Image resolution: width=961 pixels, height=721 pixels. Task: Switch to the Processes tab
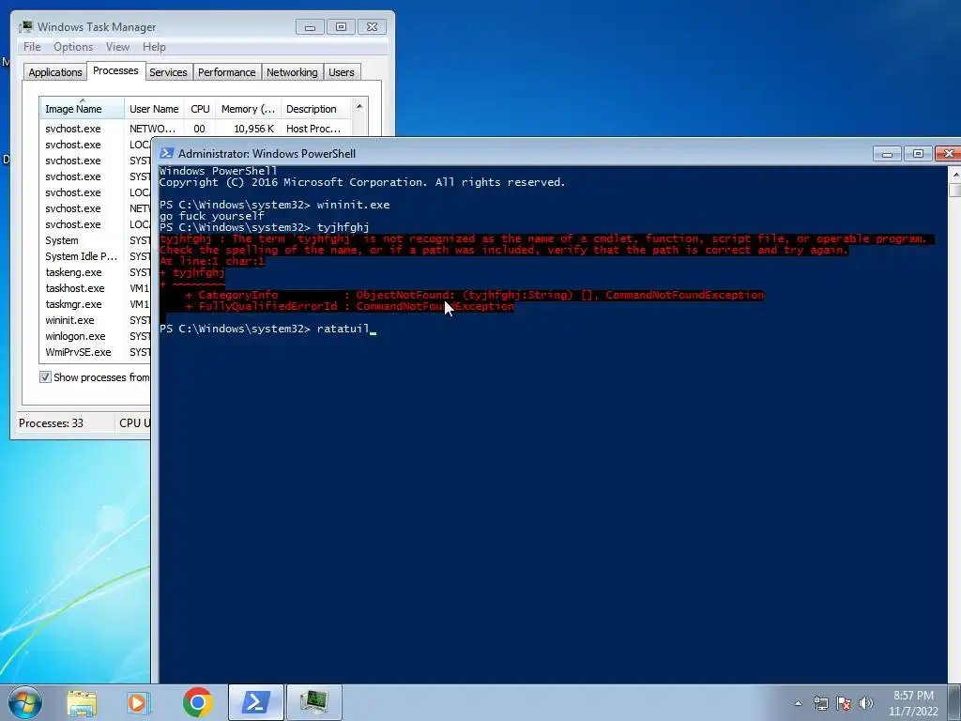point(115,71)
